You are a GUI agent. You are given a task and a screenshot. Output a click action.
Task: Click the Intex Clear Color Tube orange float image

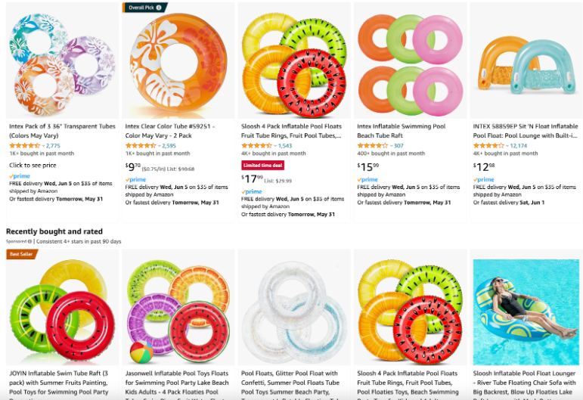point(178,61)
